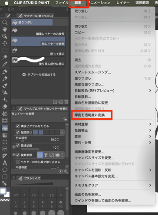This screenshot has height=215, width=158.
Task: Open 自動彩色(先行プレビュー) submenu
Action: [113, 91]
